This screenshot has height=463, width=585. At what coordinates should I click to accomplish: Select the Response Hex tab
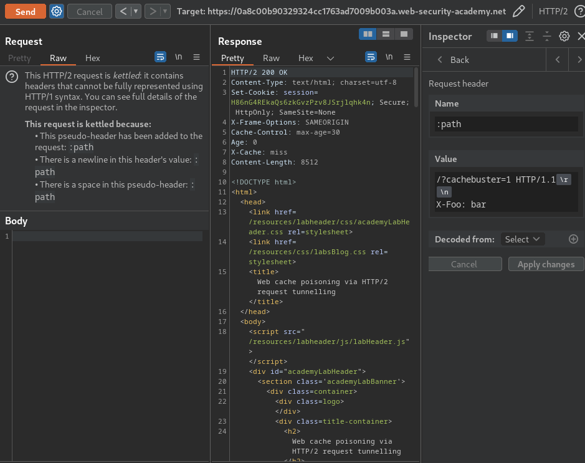(305, 58)
